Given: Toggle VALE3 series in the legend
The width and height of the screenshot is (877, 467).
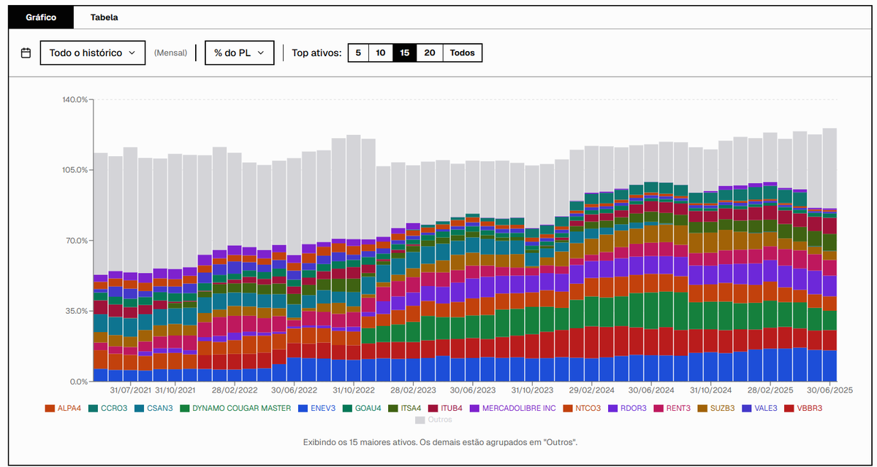Looking at the screenshot, I should pyautogui.click(x=761, y=408).
